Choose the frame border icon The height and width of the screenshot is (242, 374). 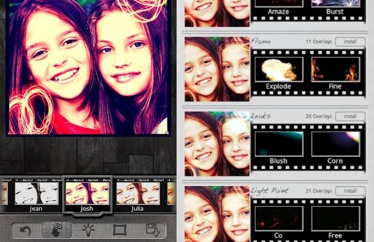point(120,230)
